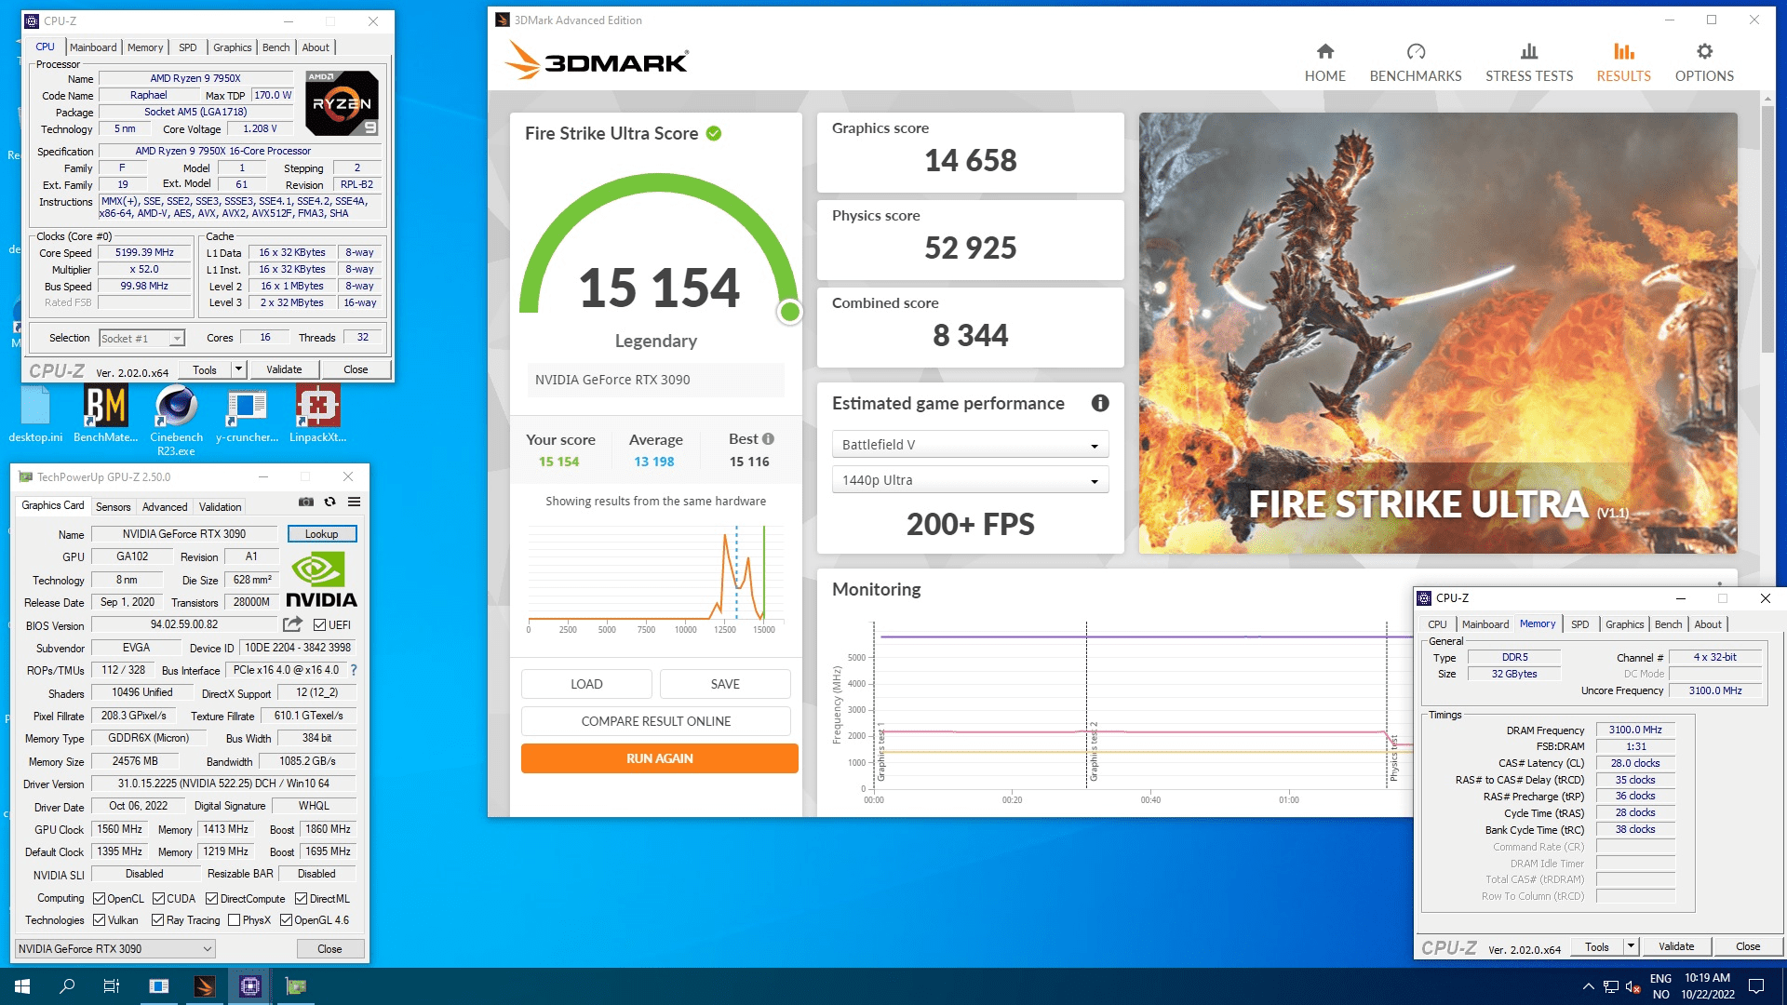
Task: Click the SAVE result button
Action: tap(725, 684)
